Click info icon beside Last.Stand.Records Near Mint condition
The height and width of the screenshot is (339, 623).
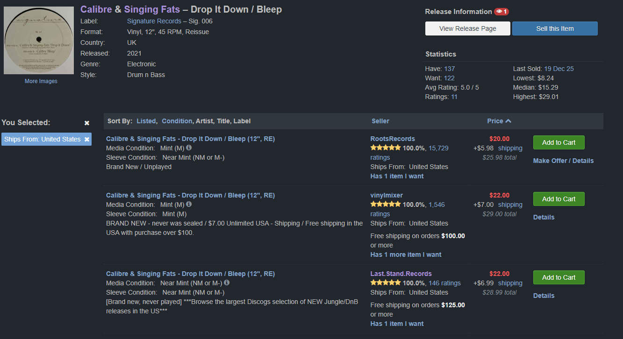pyautogui.click(x=227, y=282)
